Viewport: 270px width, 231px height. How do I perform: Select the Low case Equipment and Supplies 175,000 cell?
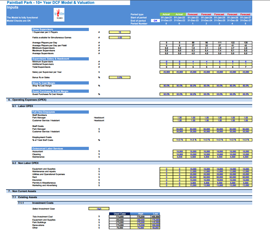point(155,220)
